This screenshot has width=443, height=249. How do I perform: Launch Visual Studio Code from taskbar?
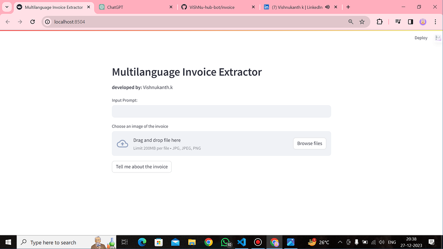pos(241,242)
